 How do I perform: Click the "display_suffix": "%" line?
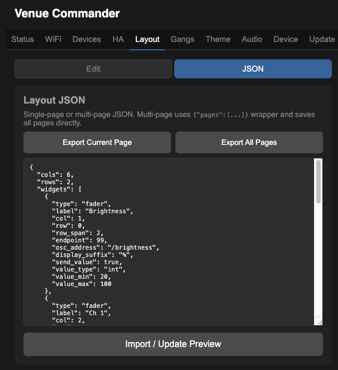click(x=93, y=255)
